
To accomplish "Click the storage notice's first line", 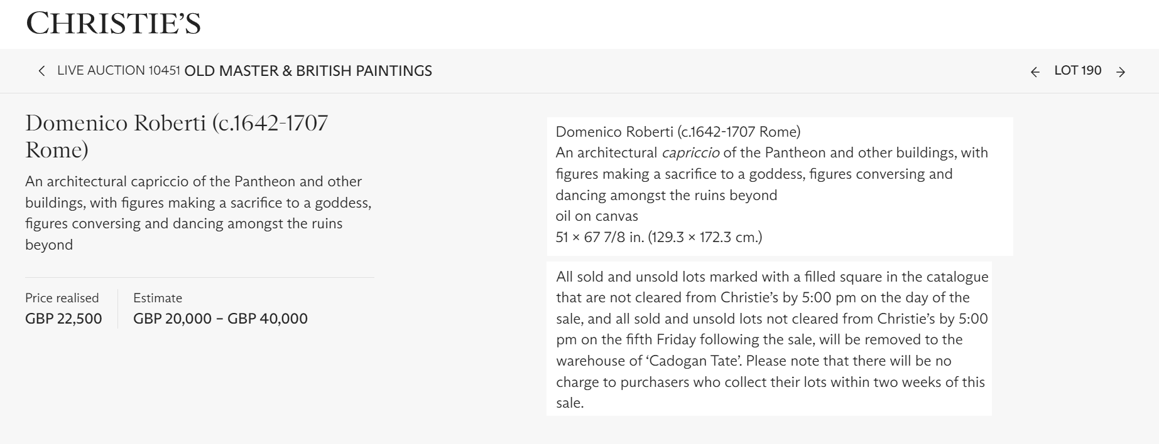I will [772, 277].
